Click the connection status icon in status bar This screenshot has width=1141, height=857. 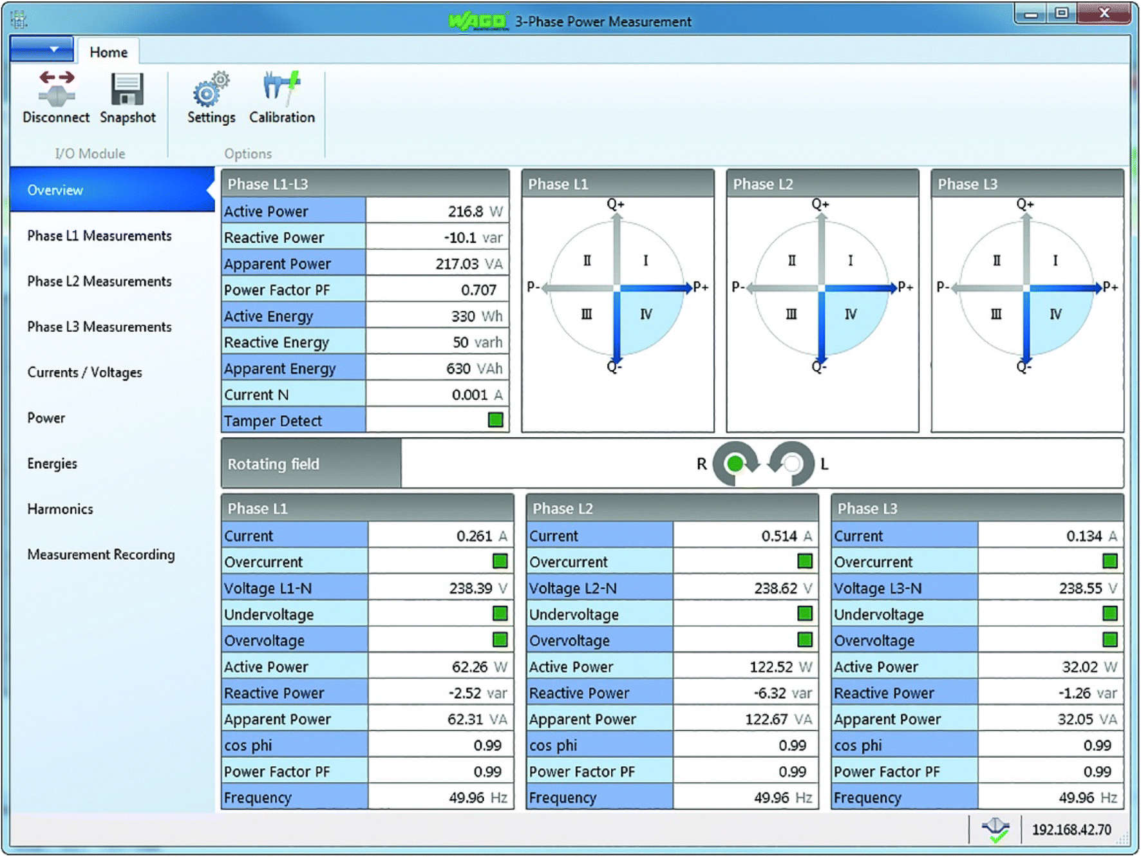995,829
